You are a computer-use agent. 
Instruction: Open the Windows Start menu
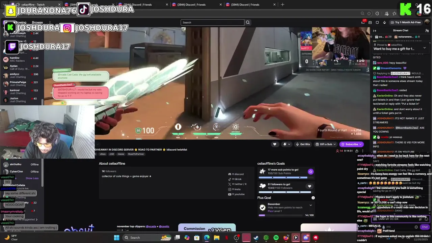coord(116,238)
